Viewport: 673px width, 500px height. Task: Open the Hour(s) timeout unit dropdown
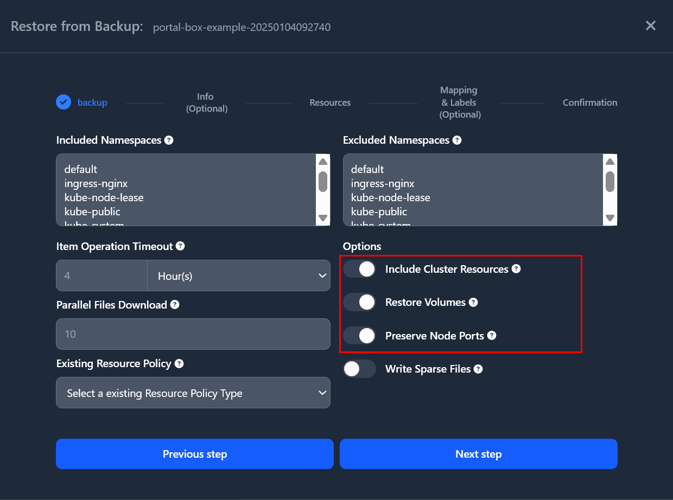pyautogui.click(x=239, y=275)
